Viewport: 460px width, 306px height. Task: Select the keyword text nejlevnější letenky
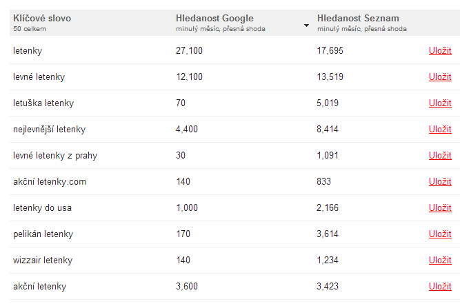[49, 130]
